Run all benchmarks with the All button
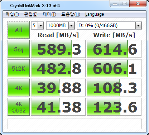The height and width of the screenshot is (135, 149). [19, 30]
